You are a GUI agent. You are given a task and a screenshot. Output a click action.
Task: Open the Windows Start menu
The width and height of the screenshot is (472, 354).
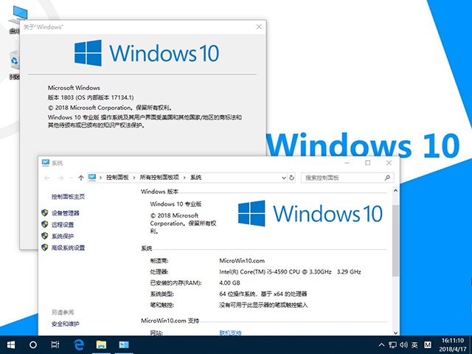coord(11,344)
